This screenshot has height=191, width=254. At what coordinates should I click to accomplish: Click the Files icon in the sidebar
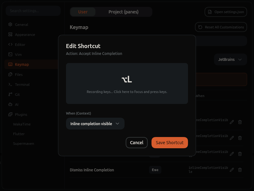coord(10,75)
